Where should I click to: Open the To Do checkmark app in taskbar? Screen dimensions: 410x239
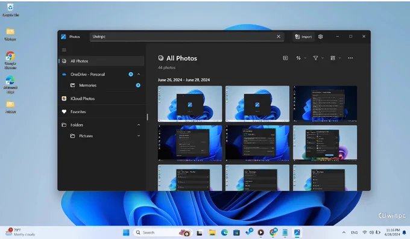click(x=248, y=232)
